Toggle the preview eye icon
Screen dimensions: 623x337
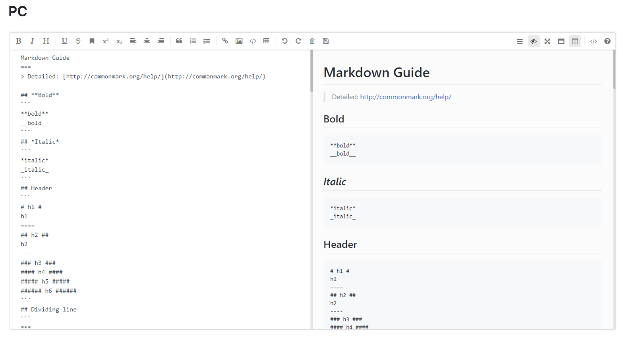533,42
